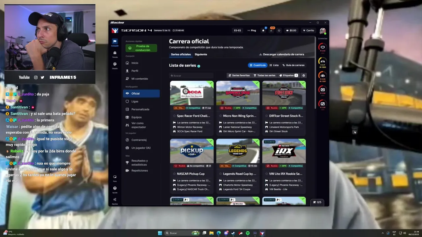Click the Prueba de conducción button

coord(141,48)
